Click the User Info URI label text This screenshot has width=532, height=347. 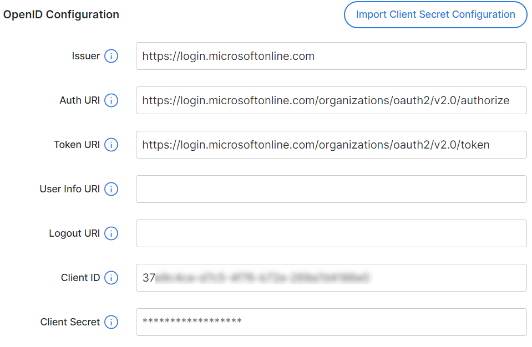[69, 189]
